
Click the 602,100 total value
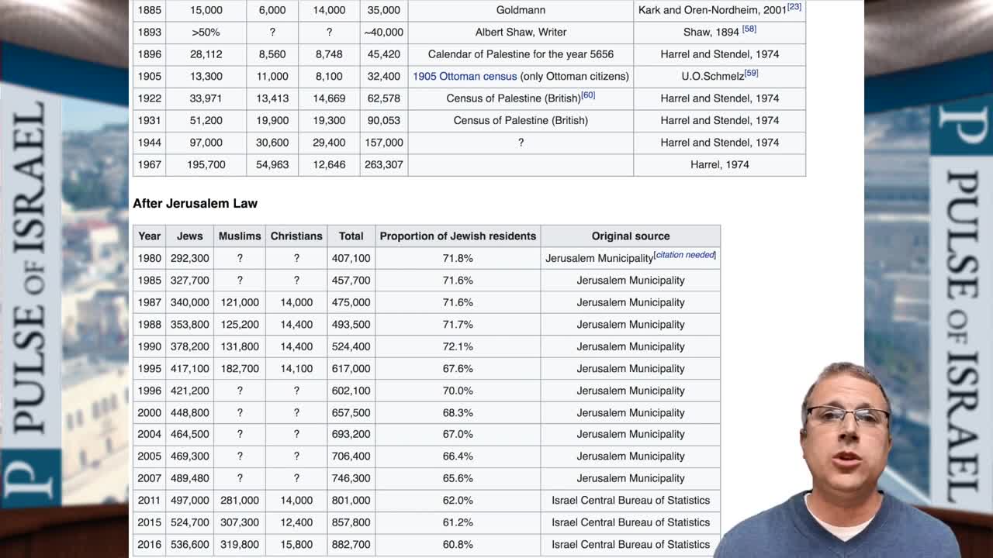click(351, 391)
